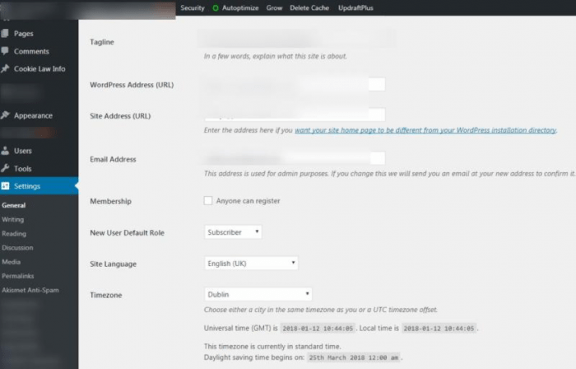Image resolution: width=576 pixels, height=369 pixels.
Task: Click the Comments speech bubble icon
Action: [5, 51]
